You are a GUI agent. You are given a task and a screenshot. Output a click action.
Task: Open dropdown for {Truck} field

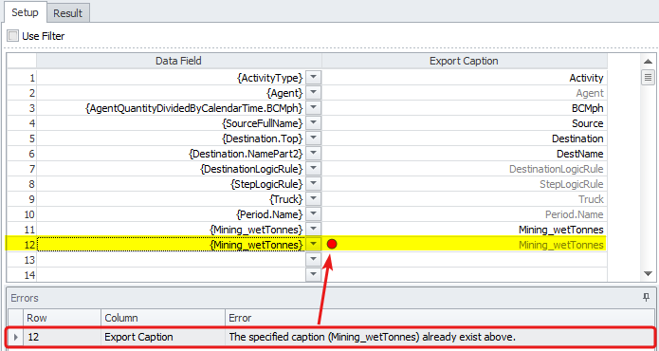tap(313, 199)
